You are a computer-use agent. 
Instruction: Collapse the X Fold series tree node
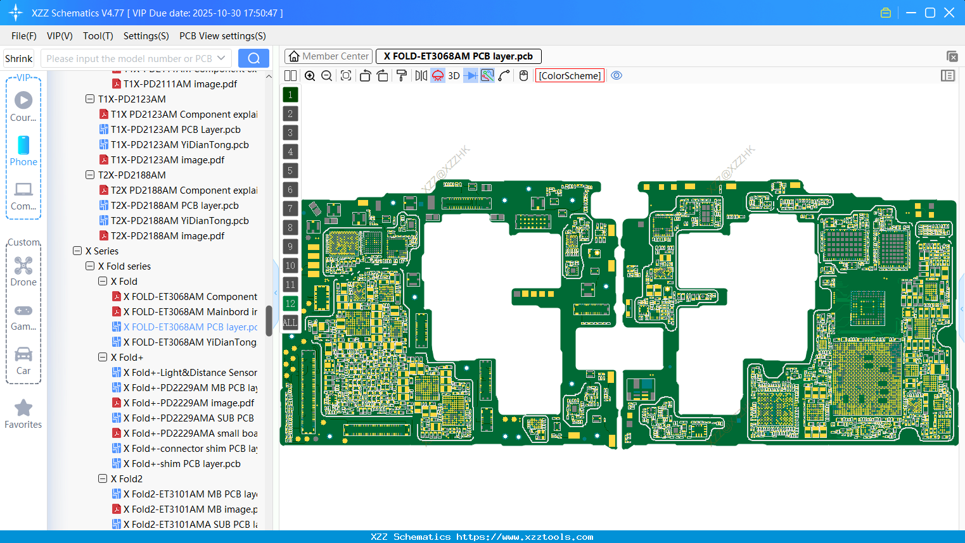point(89,266)
